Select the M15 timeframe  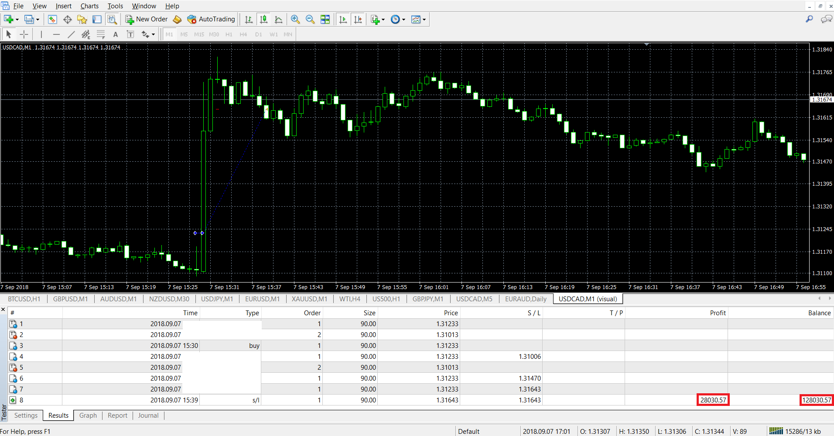(199, 34)
